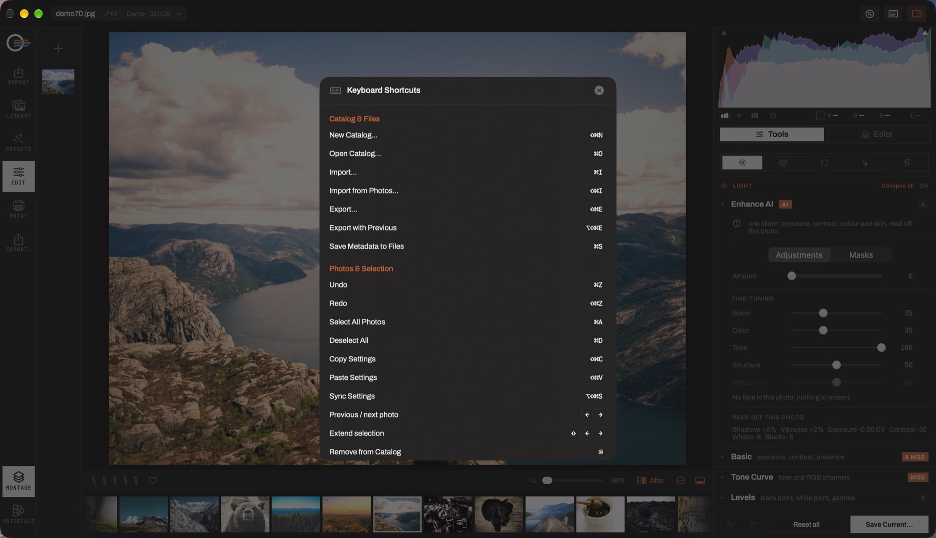Toggle the list panel icon in the title bar
The image size is (936, 538).
point(893,14)
